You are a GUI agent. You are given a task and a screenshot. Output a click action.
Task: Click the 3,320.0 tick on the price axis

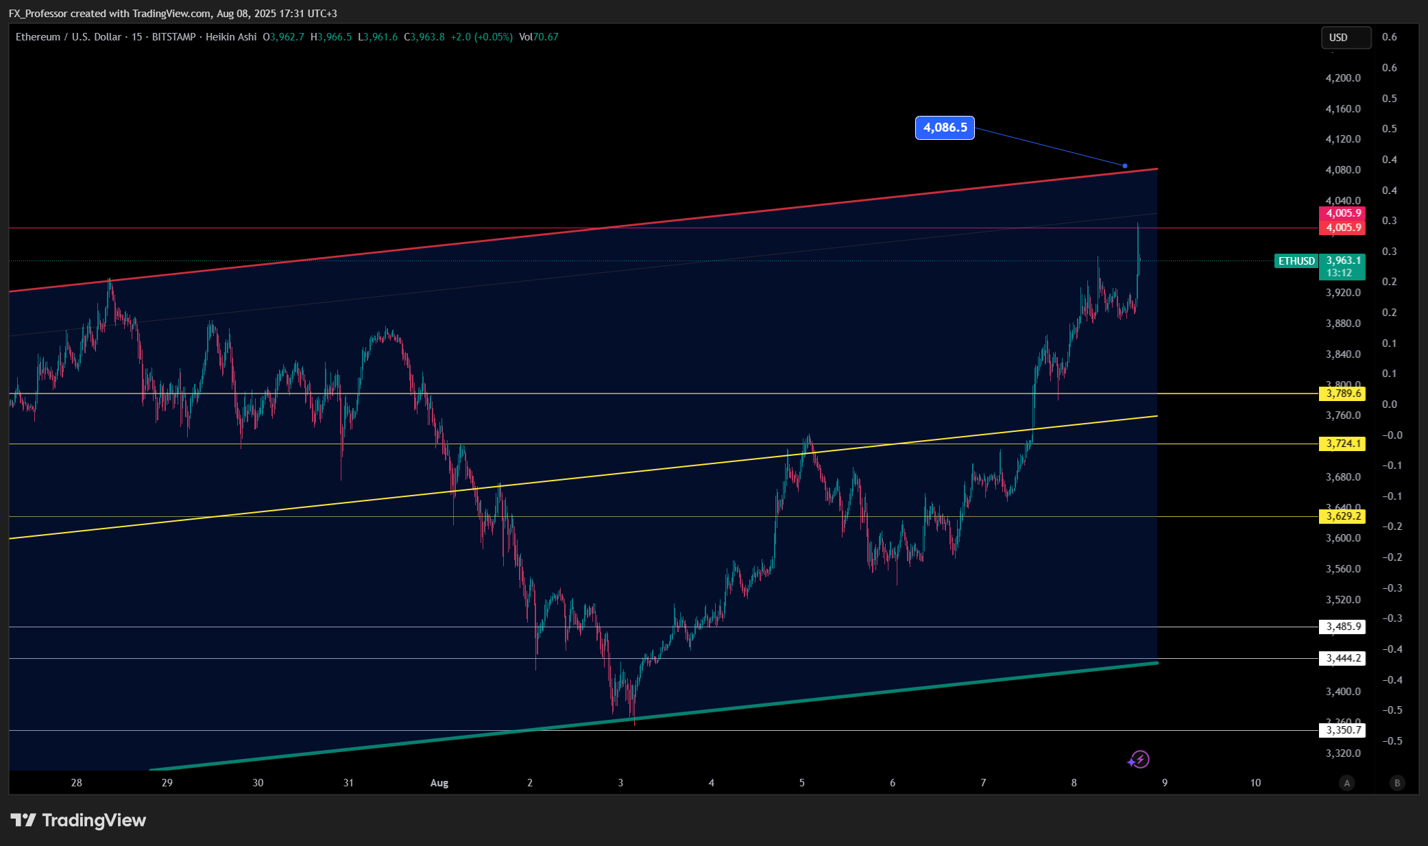(1343, 753)
